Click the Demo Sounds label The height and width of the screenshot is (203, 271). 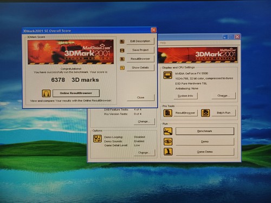click(113, 141)
